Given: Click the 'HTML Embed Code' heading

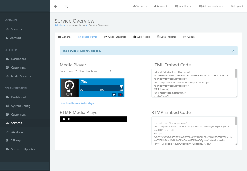Looking at the screenshot, I should coord(171,65).
